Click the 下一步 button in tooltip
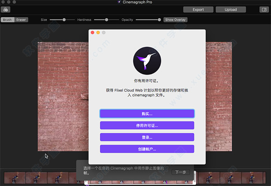This screenshot has height=186, width=271. [x=181, y=172]
